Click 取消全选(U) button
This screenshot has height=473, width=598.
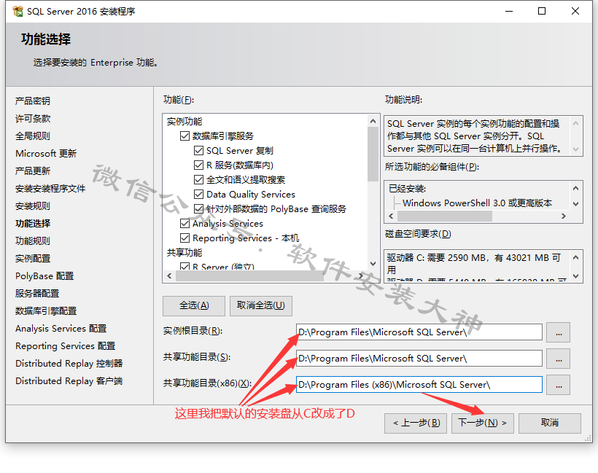(261, 305)
